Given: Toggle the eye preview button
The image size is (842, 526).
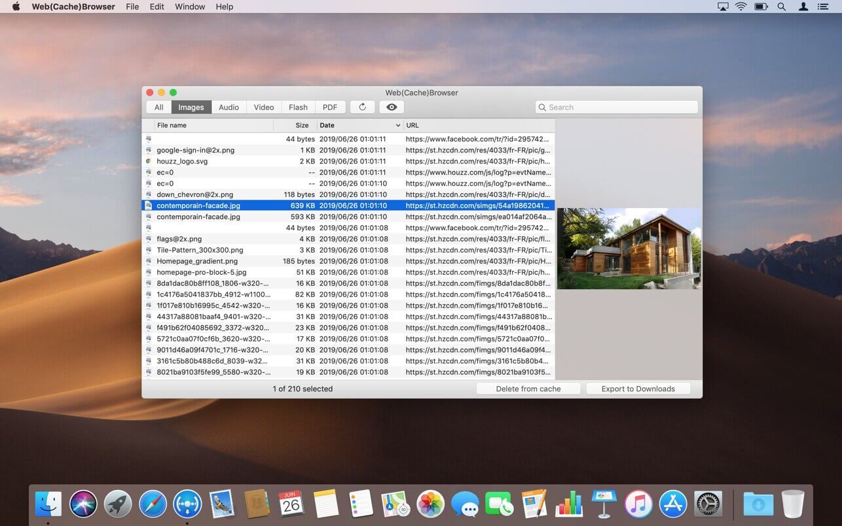Looking at the screenshot, I should pos(392,107).
